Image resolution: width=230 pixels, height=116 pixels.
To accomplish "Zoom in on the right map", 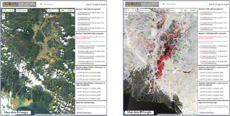I will (126, 15).
